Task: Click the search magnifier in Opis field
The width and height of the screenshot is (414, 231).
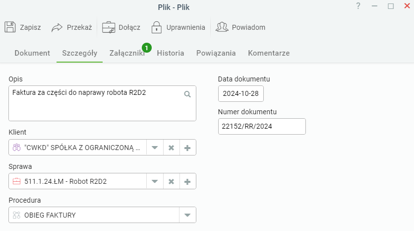Action: tap(187, 94)
